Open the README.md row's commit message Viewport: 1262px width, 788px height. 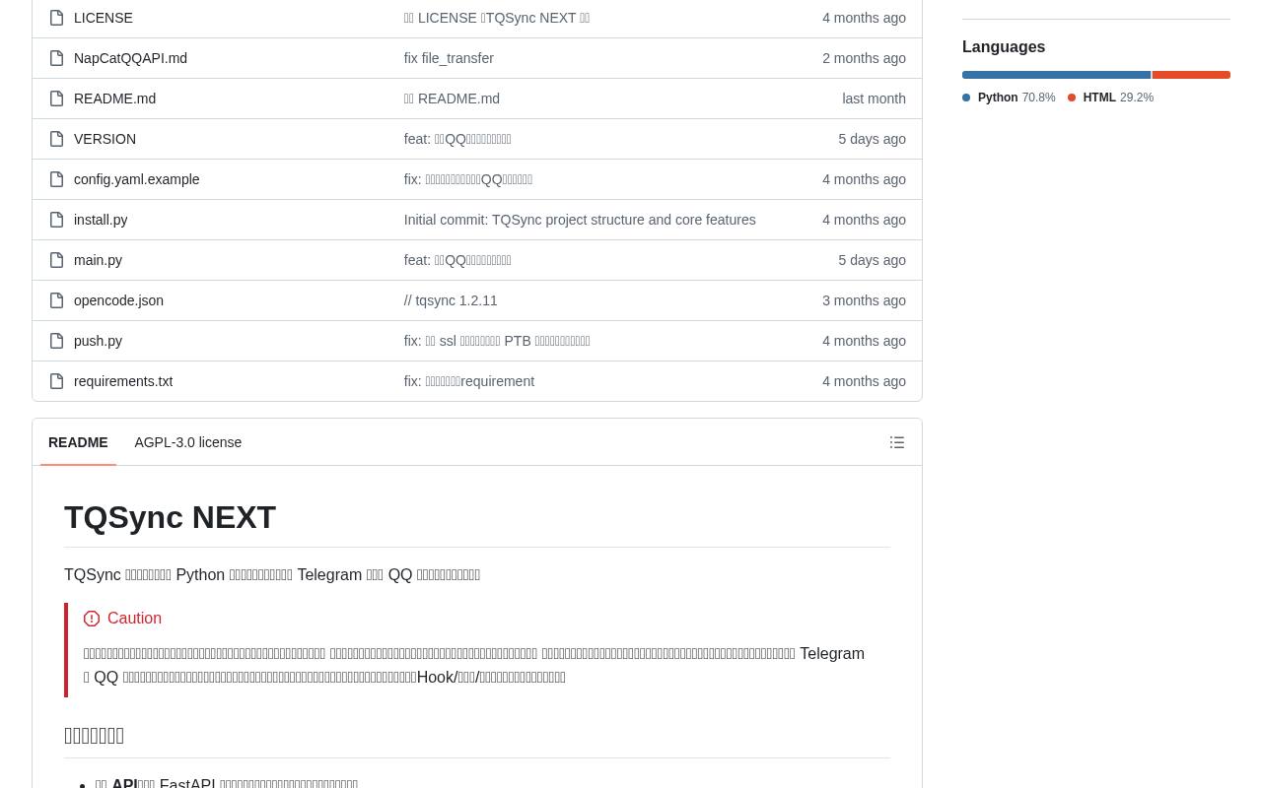coord(452,98)
